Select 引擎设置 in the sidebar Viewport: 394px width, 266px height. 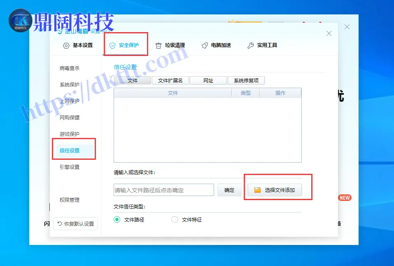(70, 167)
